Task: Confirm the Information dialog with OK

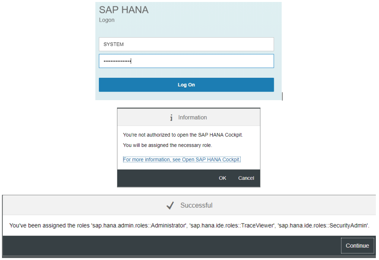Action: pyautogui.click(x=222, y=178)
